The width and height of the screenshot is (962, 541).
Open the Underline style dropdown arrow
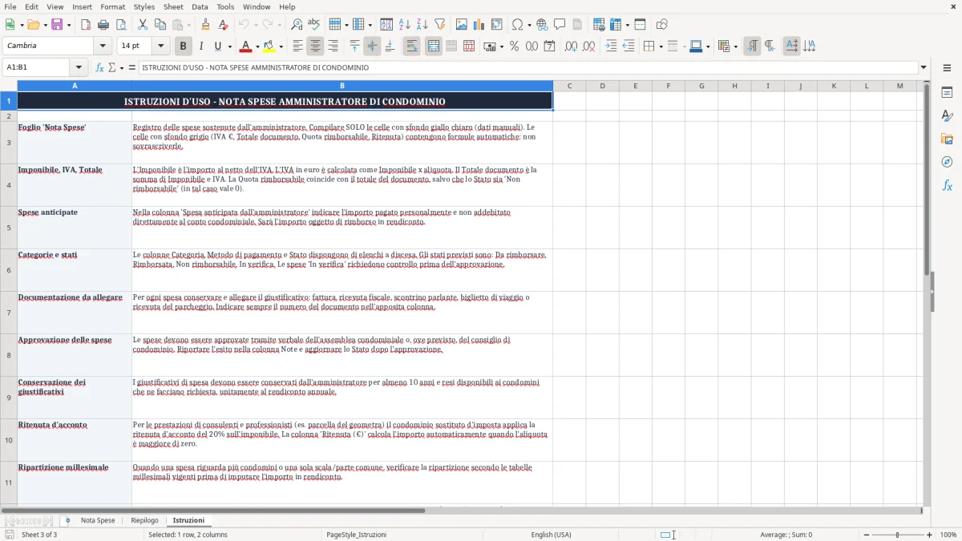point(228,46)
